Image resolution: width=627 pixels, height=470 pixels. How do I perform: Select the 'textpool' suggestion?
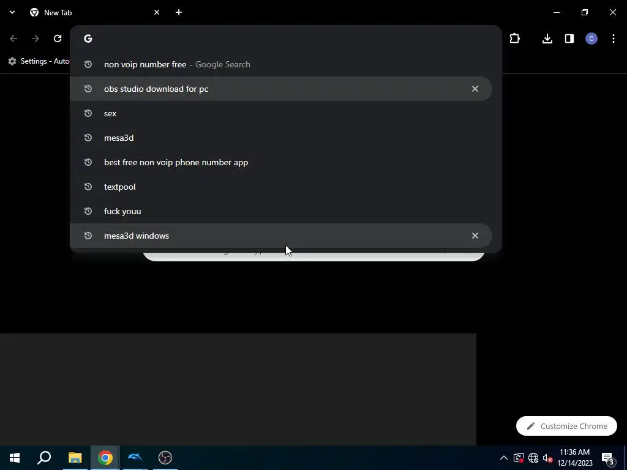(280, 187)
